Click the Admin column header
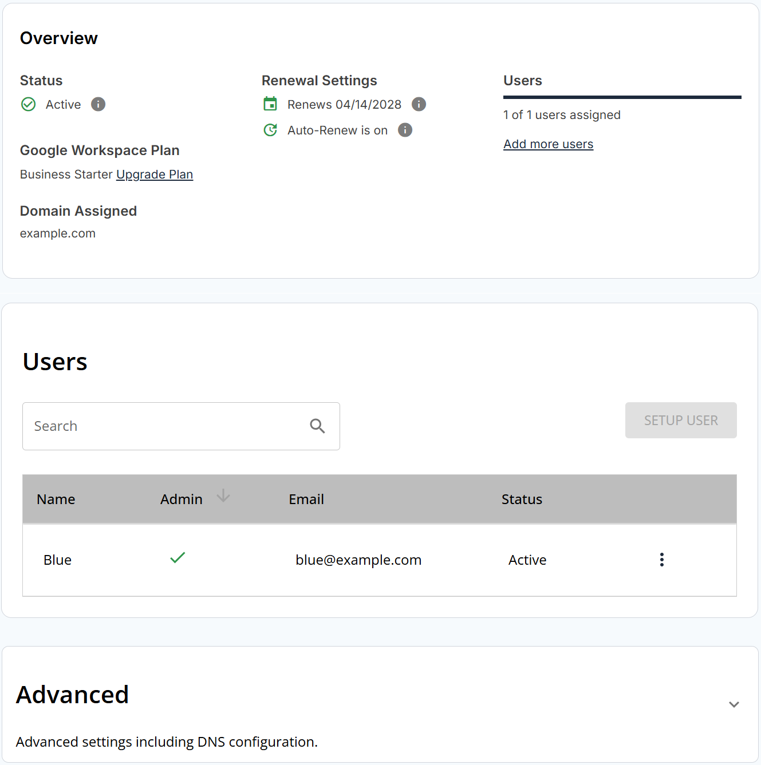Screen dimensions: 761x765 pos(182,500)
